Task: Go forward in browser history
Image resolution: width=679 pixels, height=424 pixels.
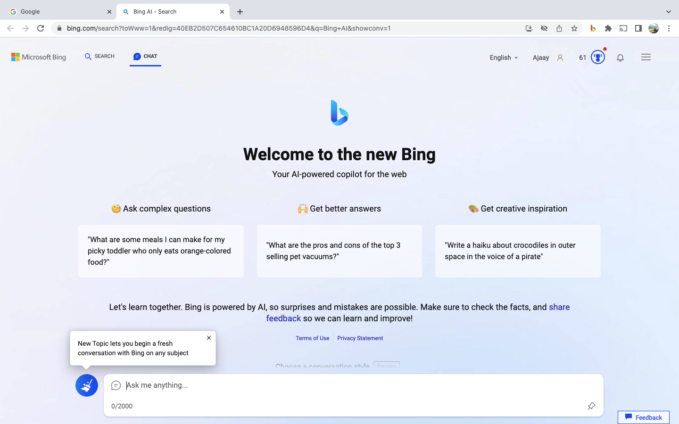Action: (25, 28)
